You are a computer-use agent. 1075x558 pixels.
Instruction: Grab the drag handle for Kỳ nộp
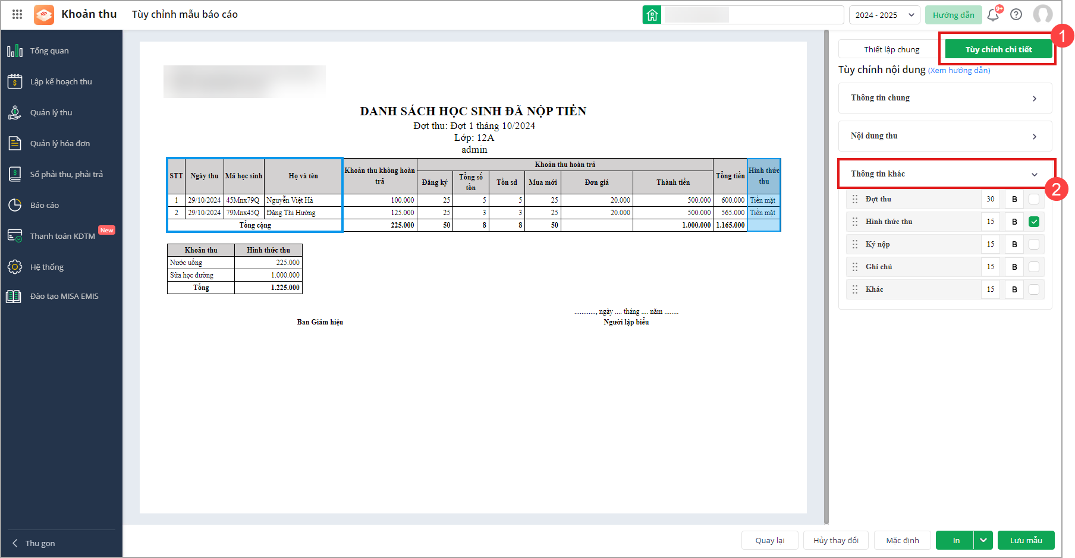(855, 244)
